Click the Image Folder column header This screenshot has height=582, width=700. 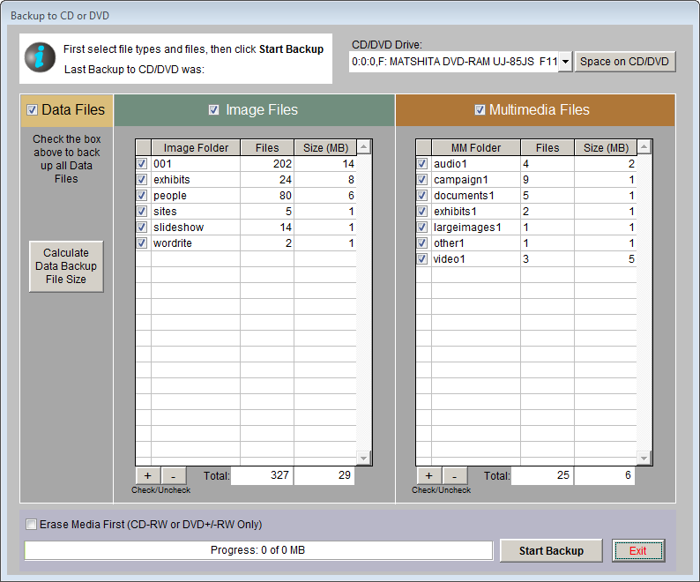(x=195, y=148)
